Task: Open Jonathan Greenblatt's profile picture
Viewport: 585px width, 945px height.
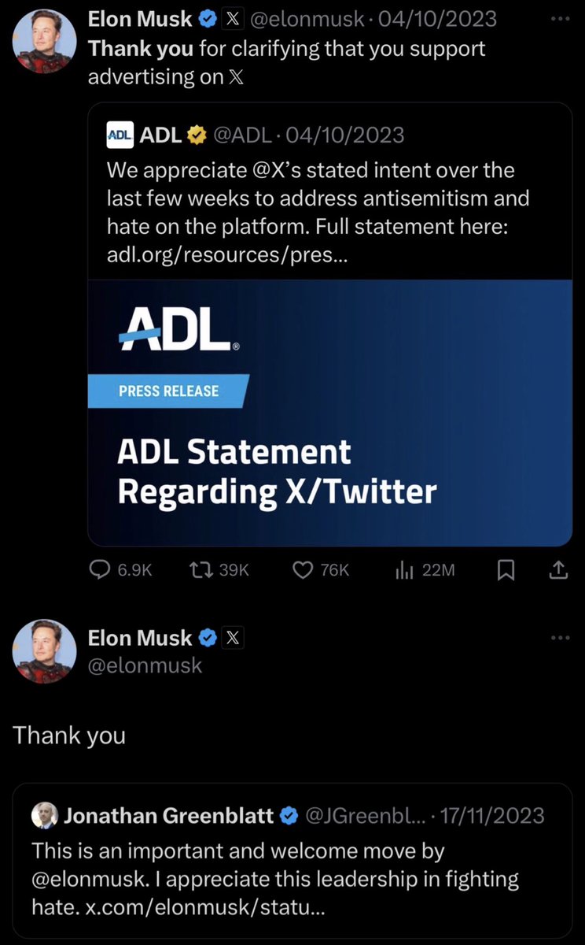Action: [x=45, y=816]
